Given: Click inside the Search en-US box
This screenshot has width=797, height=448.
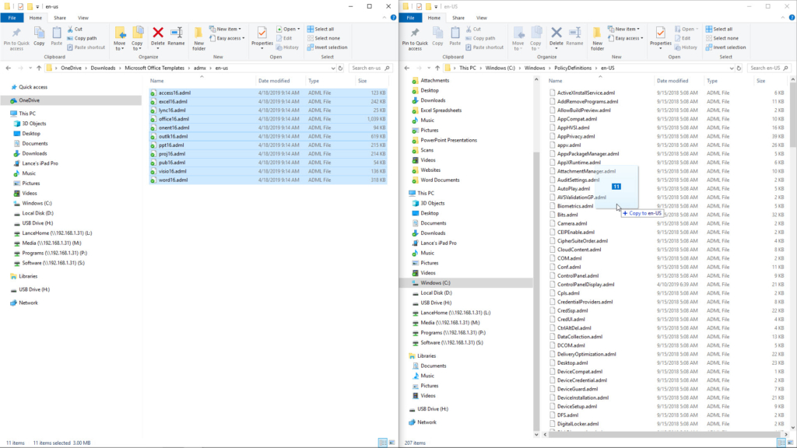Looking at the screenshot, I should point(767,67).
